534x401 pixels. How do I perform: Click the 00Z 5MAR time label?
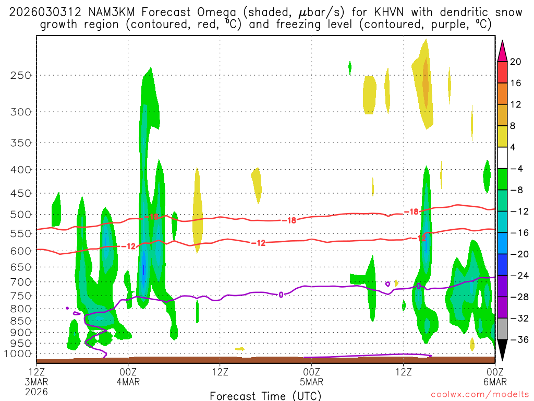[312, 376]
